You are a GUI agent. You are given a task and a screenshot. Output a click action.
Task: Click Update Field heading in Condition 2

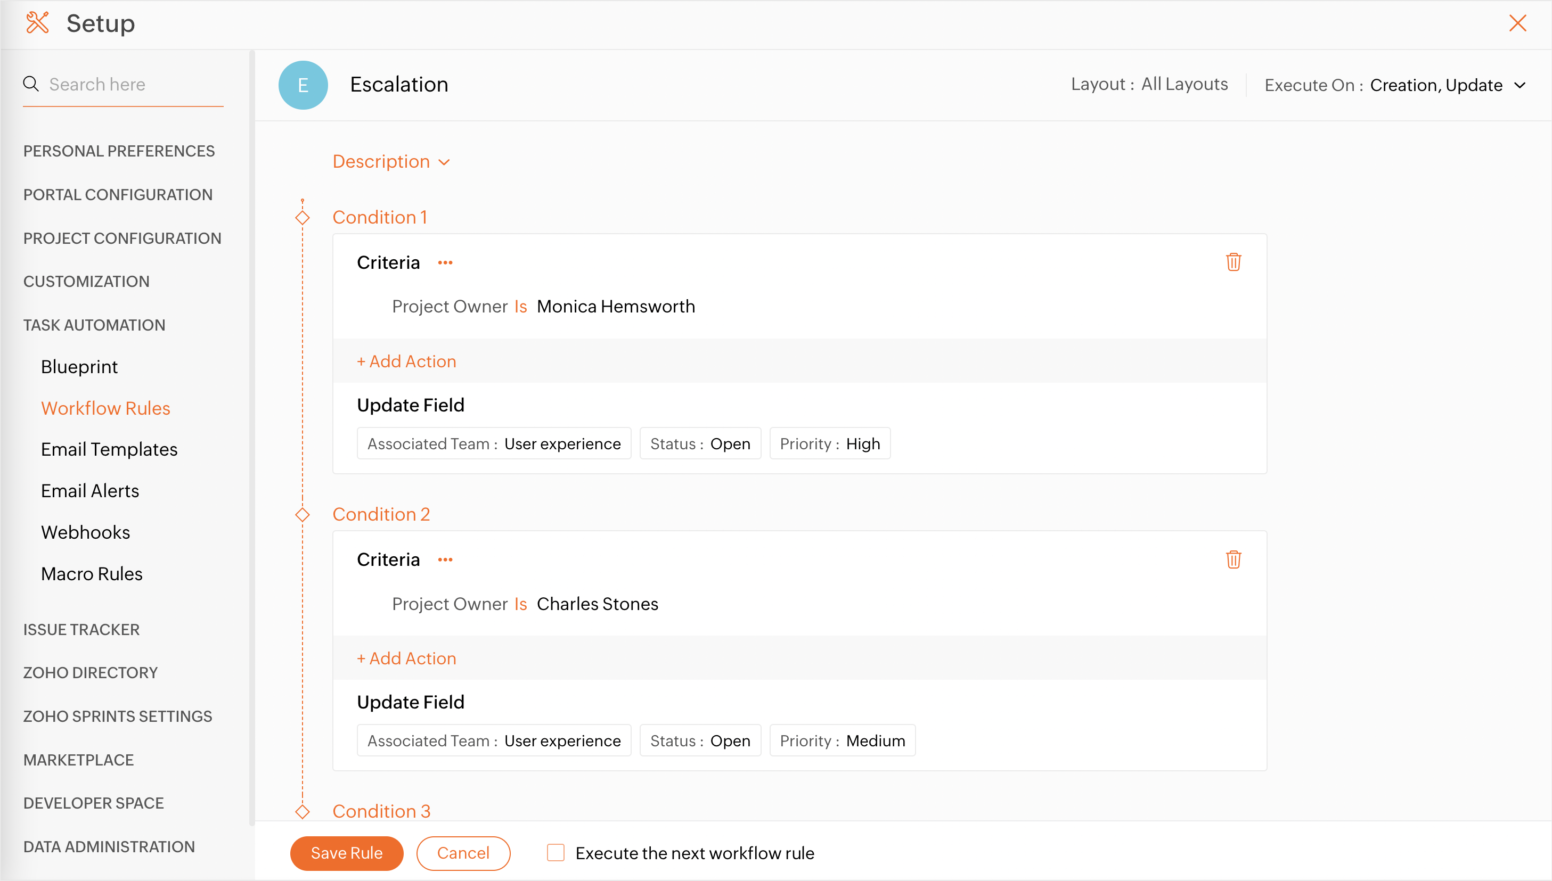tap(411, 702)
